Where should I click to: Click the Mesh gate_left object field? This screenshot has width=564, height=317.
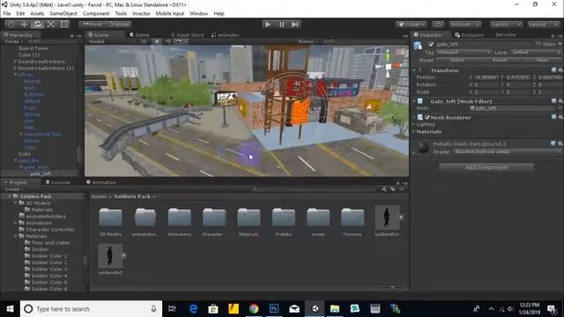(513, 108)
